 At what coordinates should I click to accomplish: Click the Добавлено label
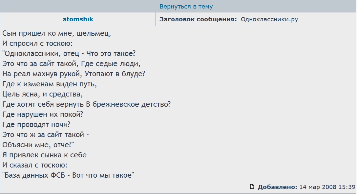click(277, 187)
